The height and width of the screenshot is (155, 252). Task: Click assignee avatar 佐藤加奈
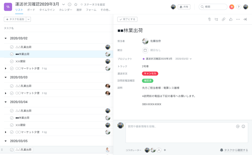145,41
